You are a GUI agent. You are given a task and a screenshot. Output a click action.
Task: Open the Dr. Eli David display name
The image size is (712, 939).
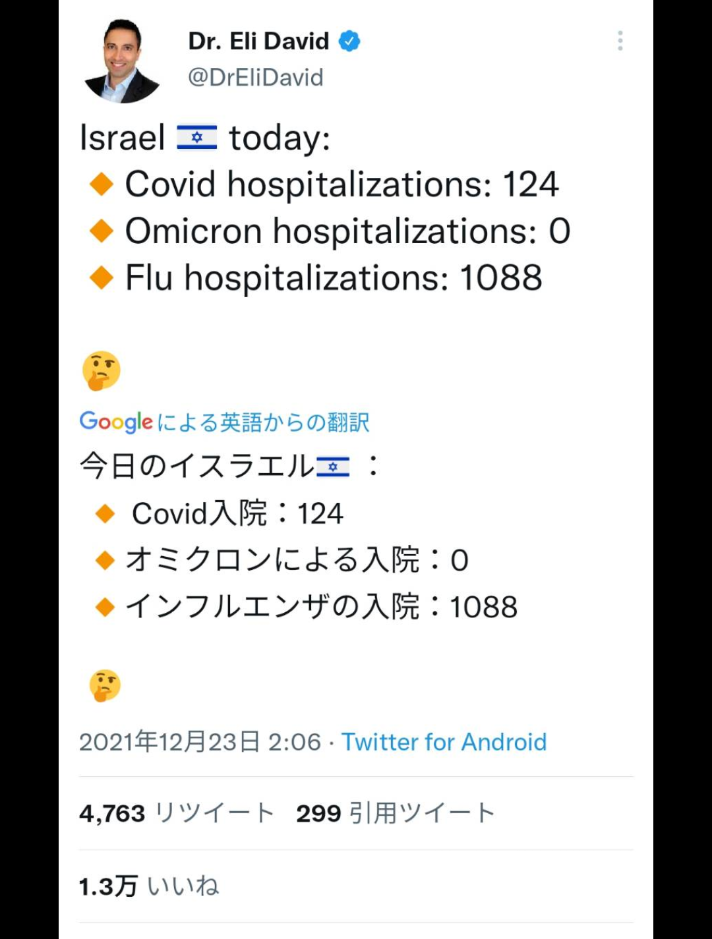pyautogui.click(x=258, y=42)
